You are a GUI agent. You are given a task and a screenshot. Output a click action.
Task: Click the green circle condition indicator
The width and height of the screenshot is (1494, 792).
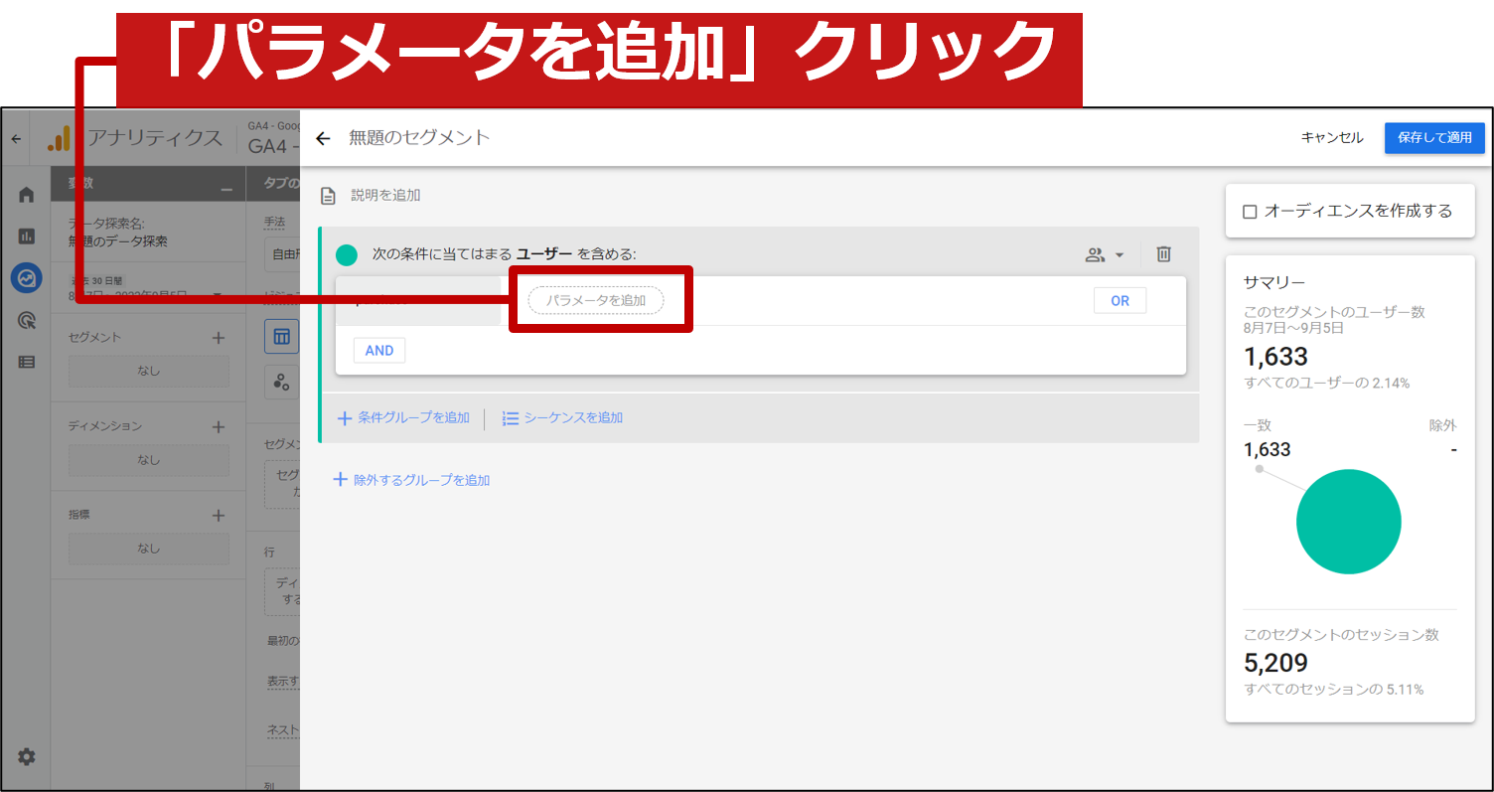pyautogui.click(x=347, y=255)
